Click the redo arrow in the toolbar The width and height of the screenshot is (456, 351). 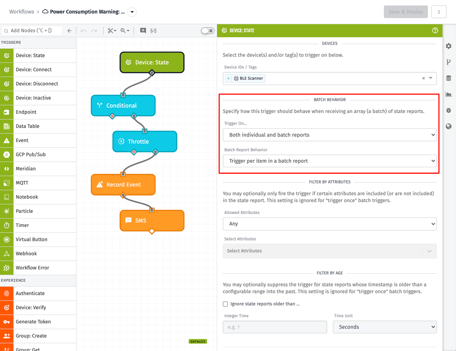94,31
